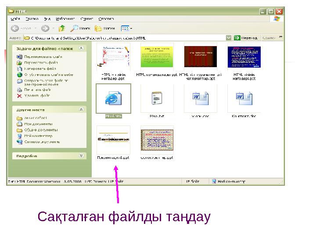Click the copy file icon
Viewport: 316px width, 237px height.
coord(19,69)
